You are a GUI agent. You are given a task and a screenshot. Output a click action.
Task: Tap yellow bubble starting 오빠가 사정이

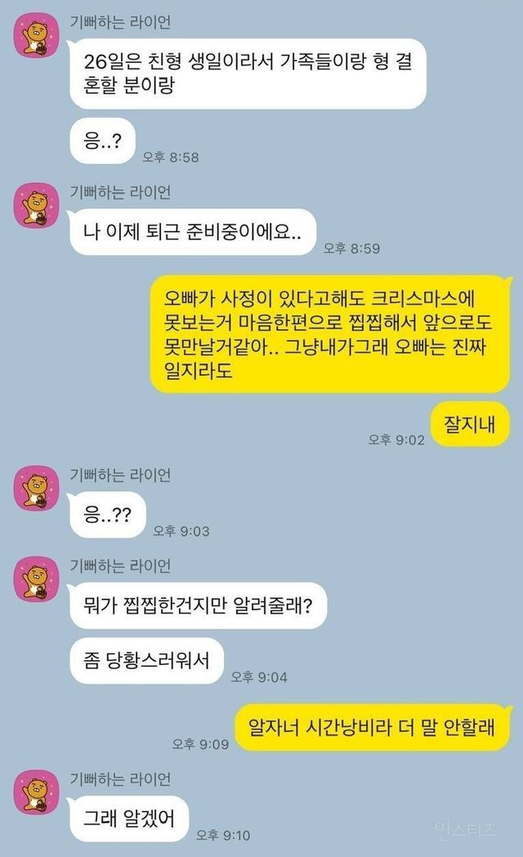[331, 334]
